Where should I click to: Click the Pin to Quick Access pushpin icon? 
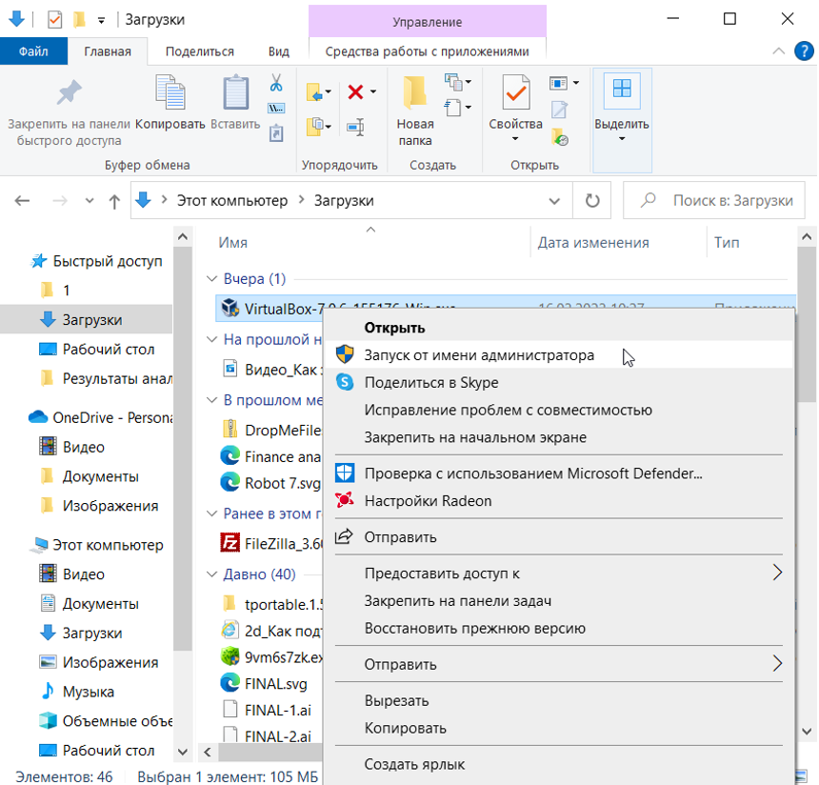pos(69,95)
